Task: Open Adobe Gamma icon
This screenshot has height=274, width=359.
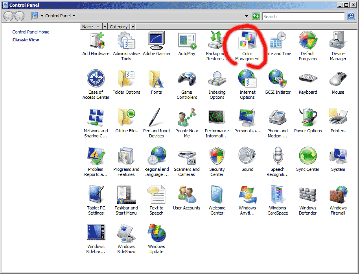Action: point(156,44)
